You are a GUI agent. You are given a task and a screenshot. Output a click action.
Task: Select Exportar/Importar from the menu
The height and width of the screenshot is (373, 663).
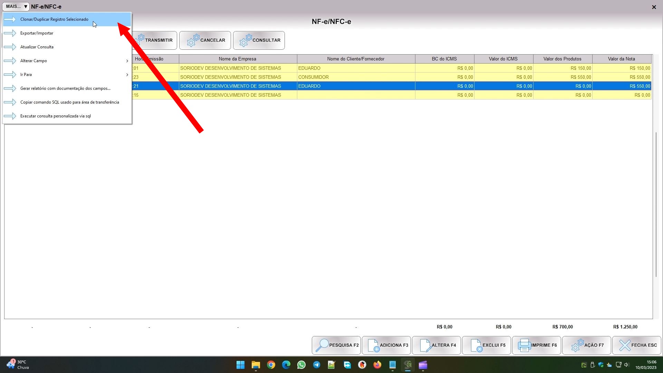37,33
